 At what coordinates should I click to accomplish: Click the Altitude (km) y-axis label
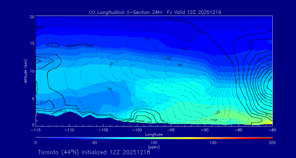pyautogui.click(x=26, y=71)
